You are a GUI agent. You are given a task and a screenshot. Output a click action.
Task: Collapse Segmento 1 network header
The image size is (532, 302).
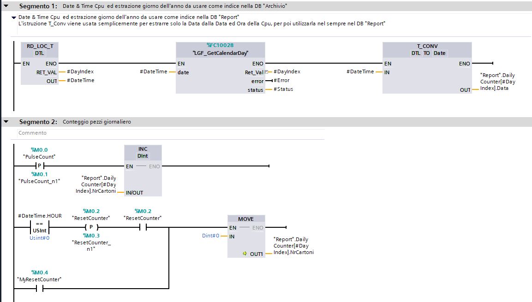[6, 6]
